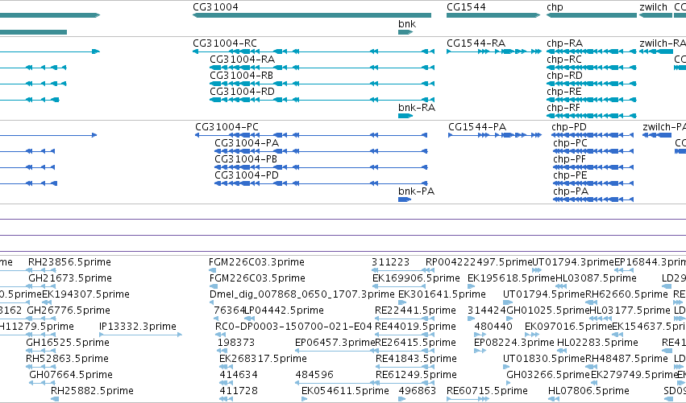Select the RE61249.5prime EST label
This screenshot has width=686, height=403.
coord(416,376)
